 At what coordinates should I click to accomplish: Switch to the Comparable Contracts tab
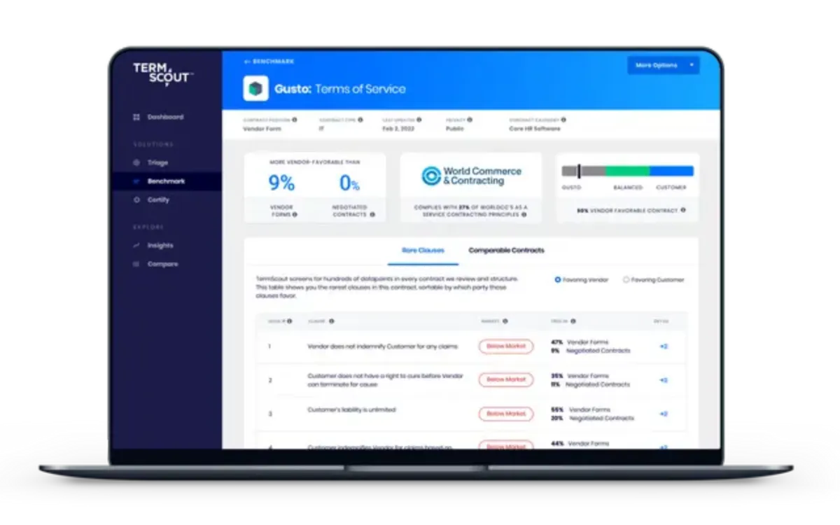pyautogui.click(x=506, y=251)
